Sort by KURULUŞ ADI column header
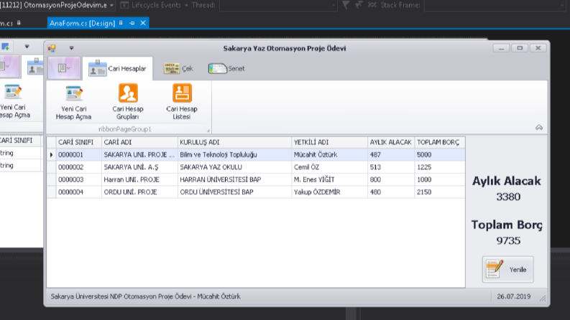Viewport: 570px width, 320px height. pos(234,142)
